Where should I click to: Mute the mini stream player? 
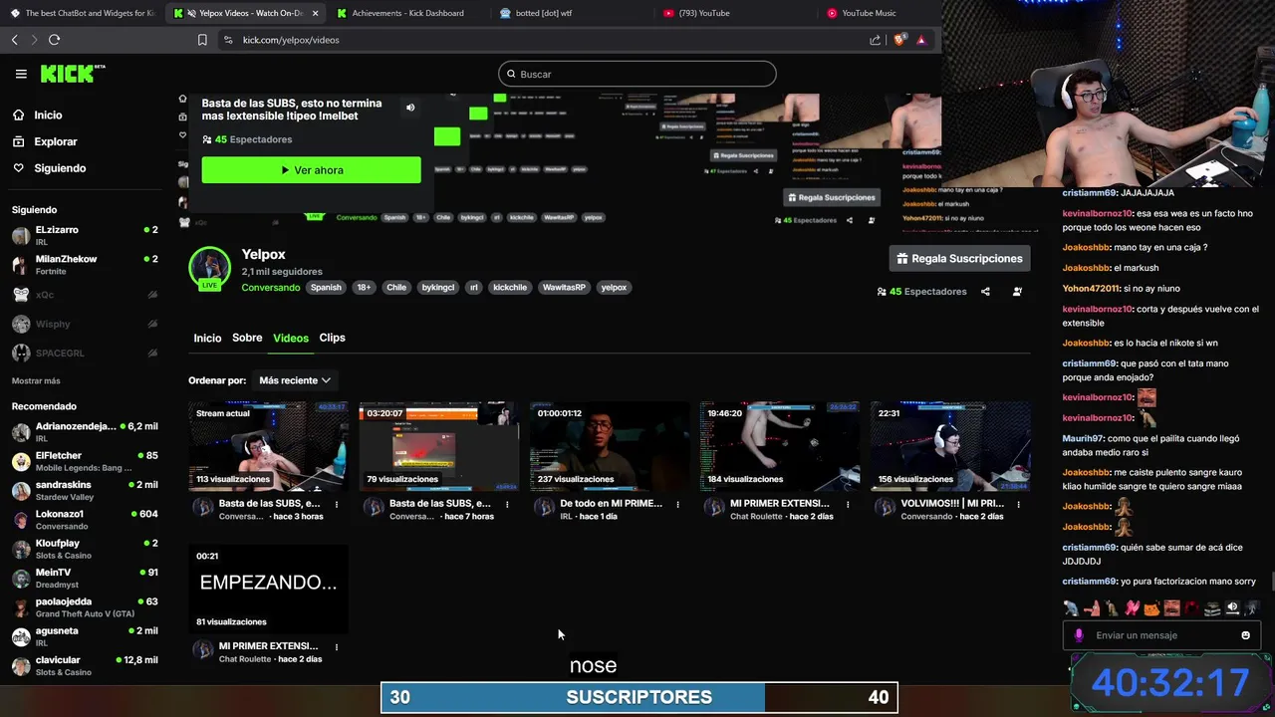410,107
